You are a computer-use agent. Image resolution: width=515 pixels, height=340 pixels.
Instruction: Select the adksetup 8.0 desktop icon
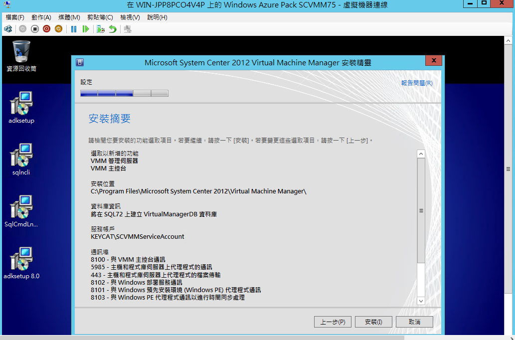pyautogui.click(x=21, y=263)
